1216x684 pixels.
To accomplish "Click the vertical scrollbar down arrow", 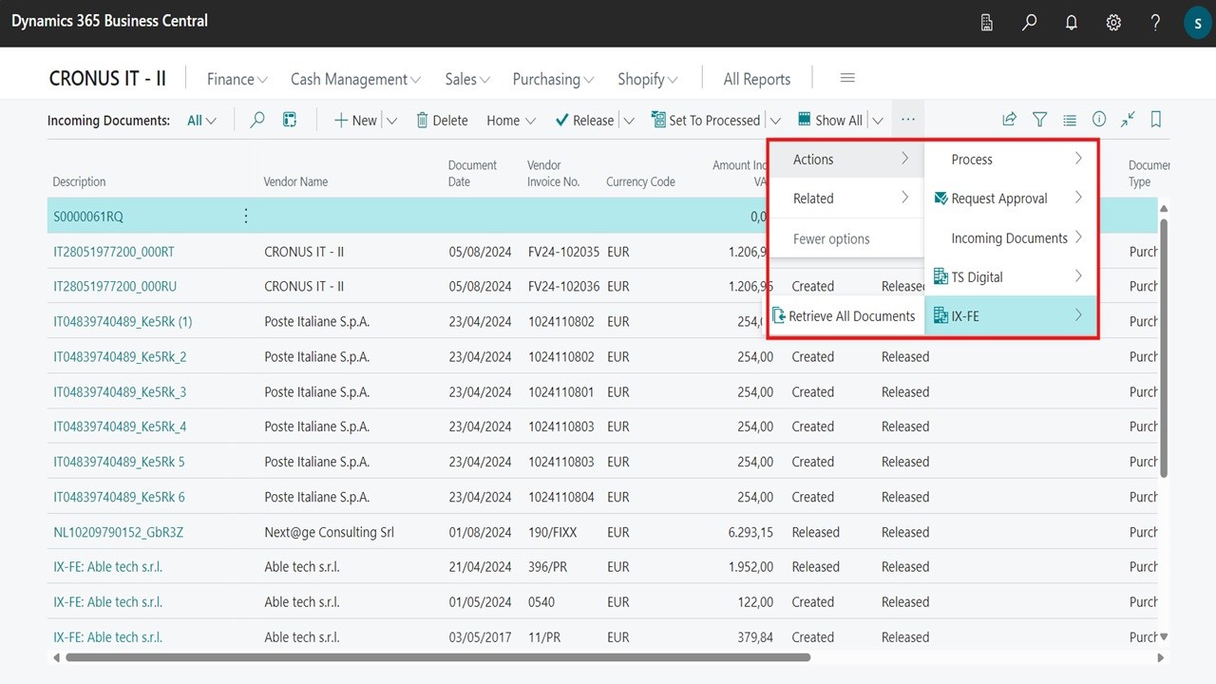I will 1164,636.
